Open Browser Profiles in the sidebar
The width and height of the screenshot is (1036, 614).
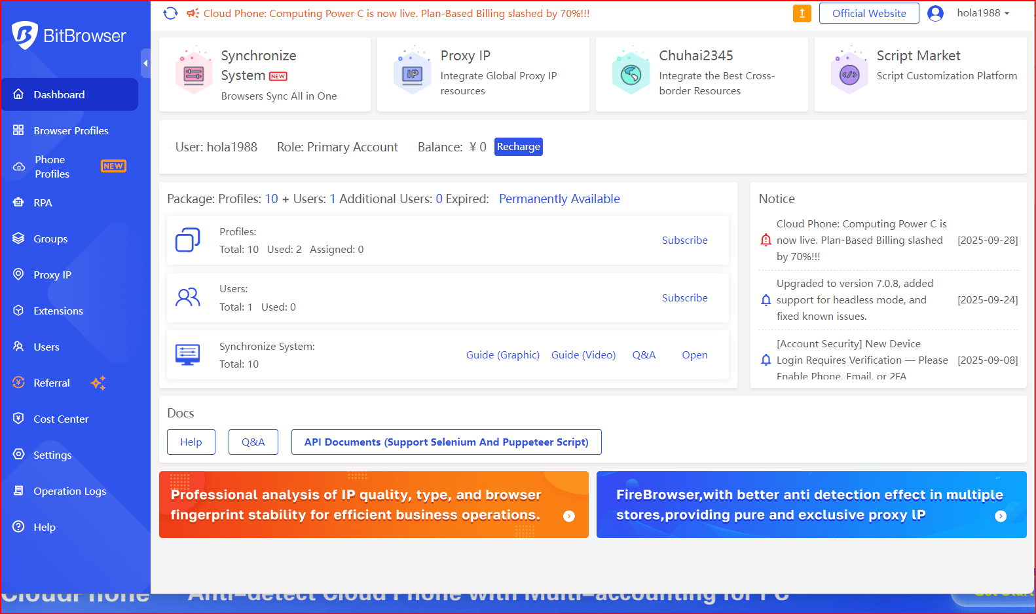[x=71, y=130]
